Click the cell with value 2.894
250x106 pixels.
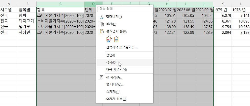[x=222, y=32]
